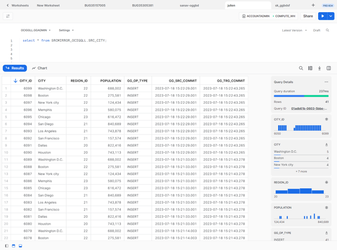Add a new worksheet tab with plus icon

(x=313, y=5)
